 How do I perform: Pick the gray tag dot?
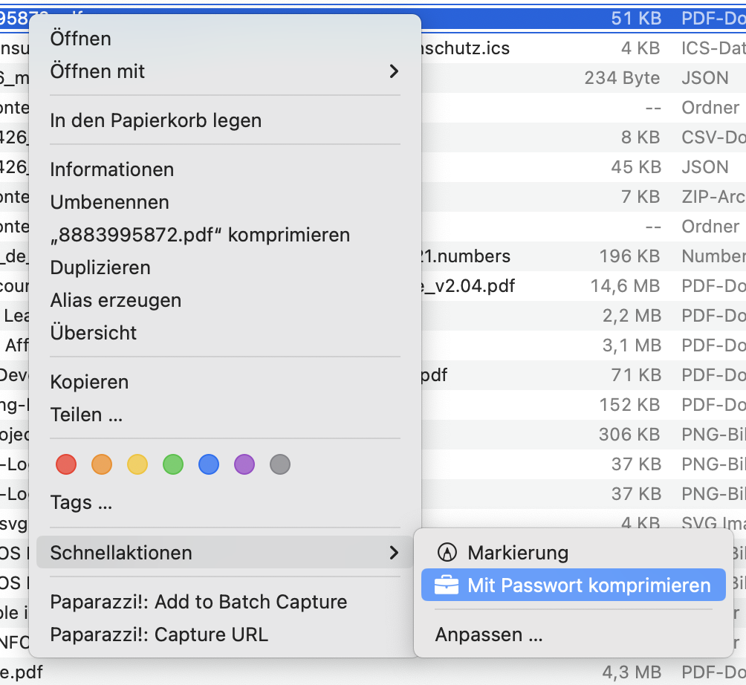tap(280, 465)
